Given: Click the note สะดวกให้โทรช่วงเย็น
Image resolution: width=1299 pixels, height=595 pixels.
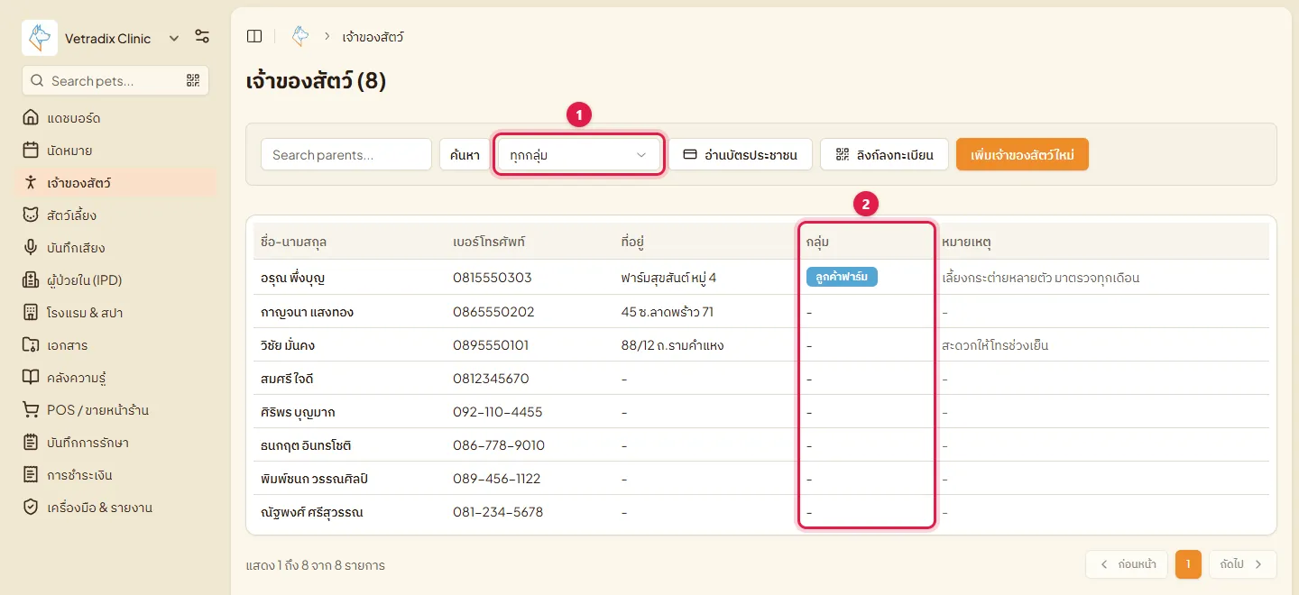Looking at the screenshot, I should pos(995,345).
